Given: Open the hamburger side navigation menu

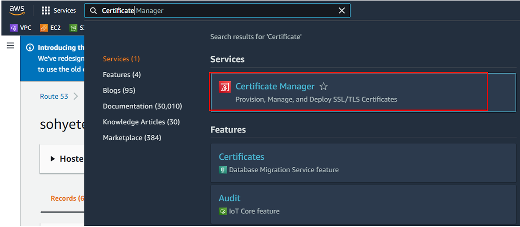Looking at the screenshot, I should pyautogui.click(x=11, y=45).
